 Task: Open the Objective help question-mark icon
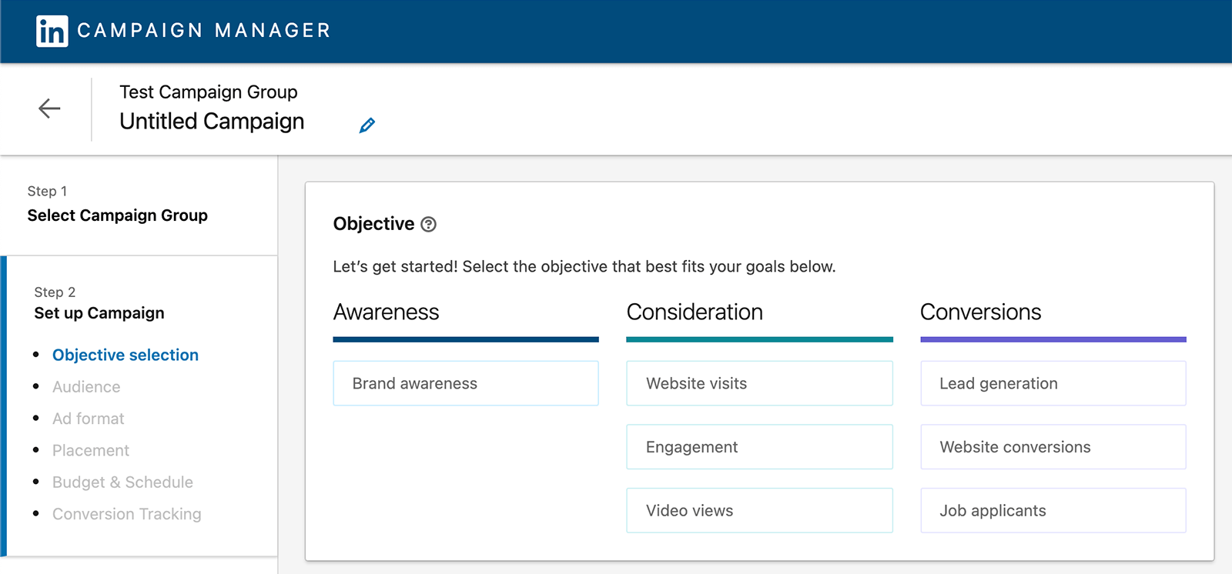(x=429, y=224)
